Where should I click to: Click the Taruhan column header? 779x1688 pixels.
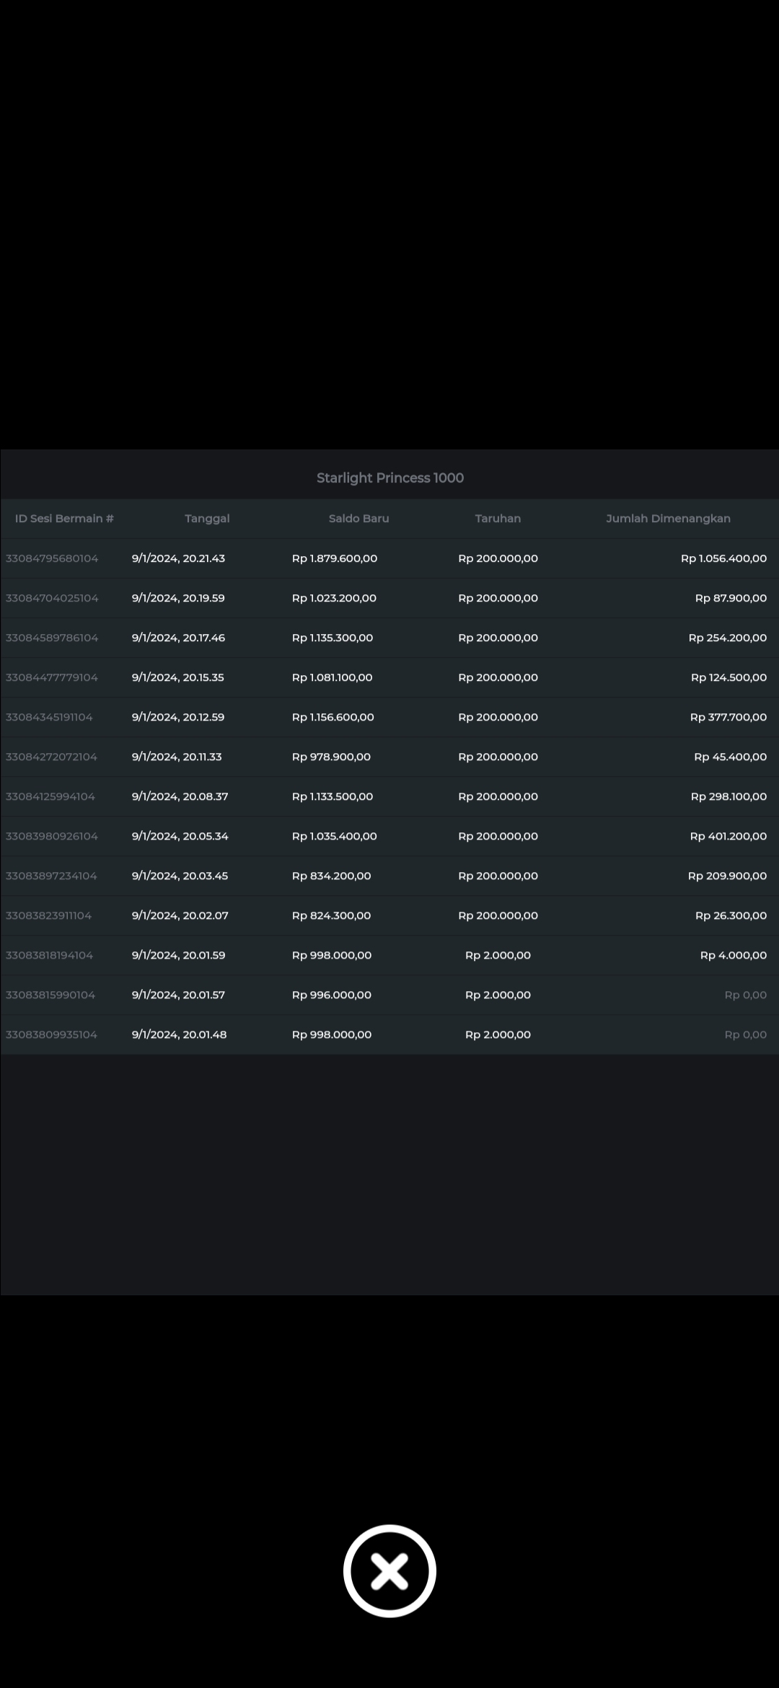498,519
